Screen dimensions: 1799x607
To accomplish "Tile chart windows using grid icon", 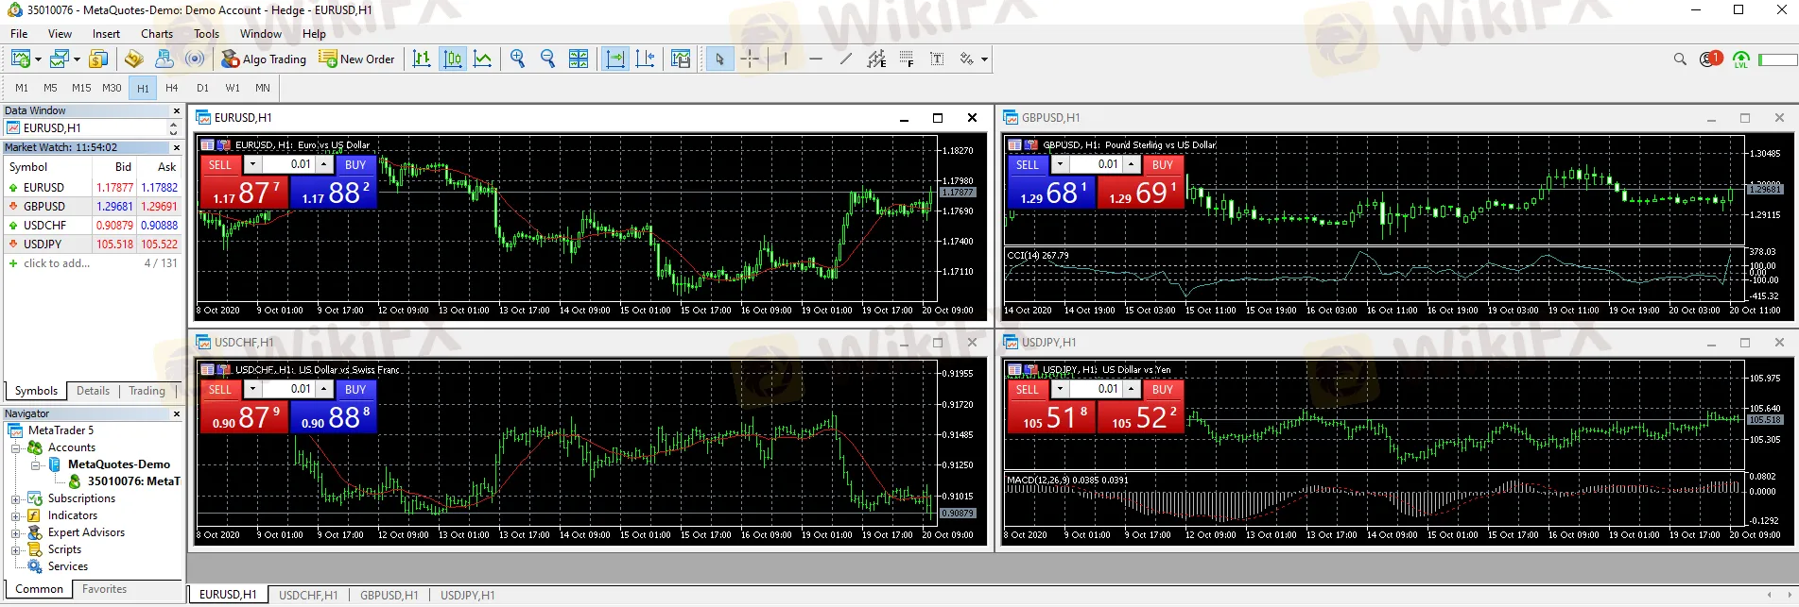I will [x=579, y=59].
